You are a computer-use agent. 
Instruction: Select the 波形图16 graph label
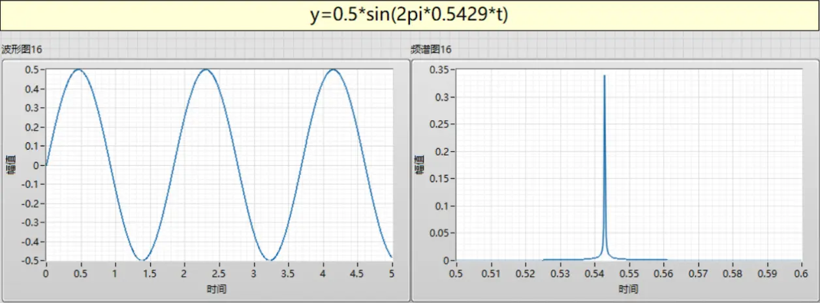click(22, 50)
